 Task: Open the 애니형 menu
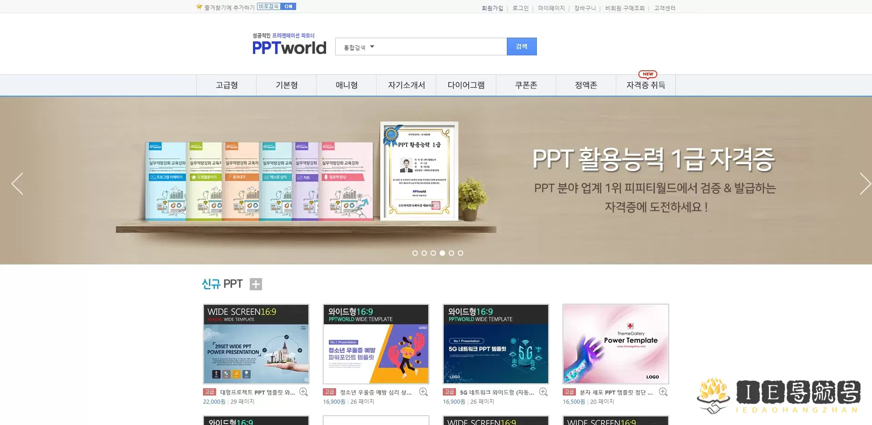click(346, 85)
